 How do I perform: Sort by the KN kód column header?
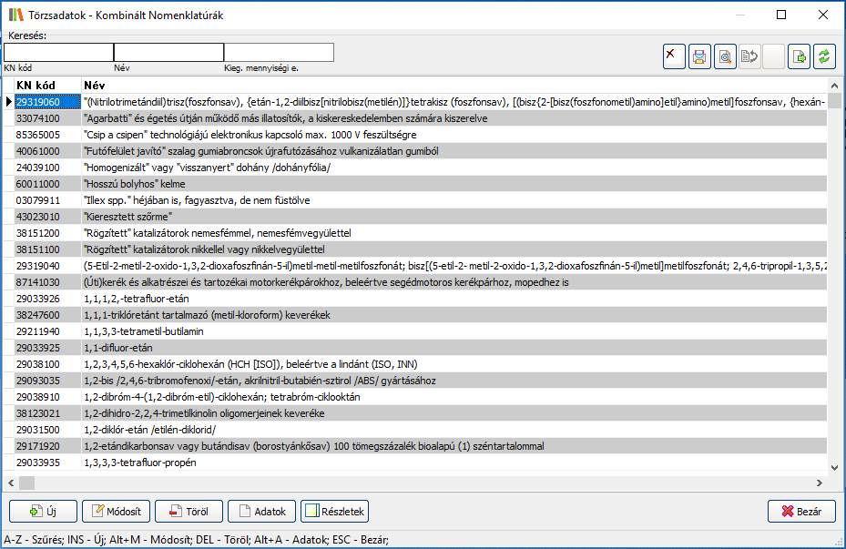pyautogui.click(x=36, y=85)
